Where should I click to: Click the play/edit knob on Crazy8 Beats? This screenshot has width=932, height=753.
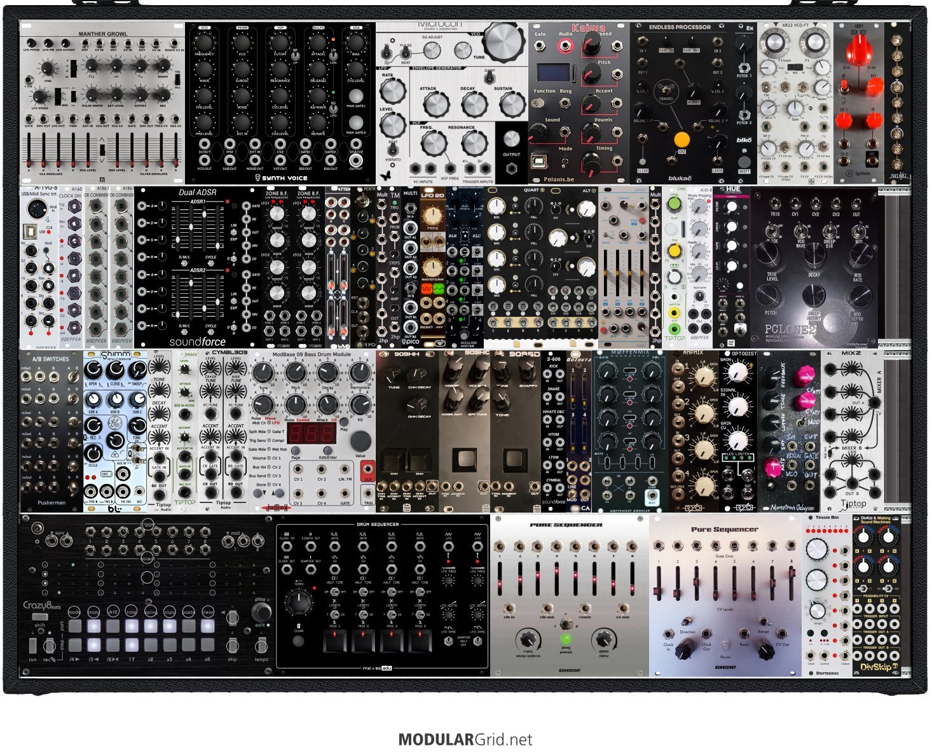pyautogui.click(x=260, y=612)
